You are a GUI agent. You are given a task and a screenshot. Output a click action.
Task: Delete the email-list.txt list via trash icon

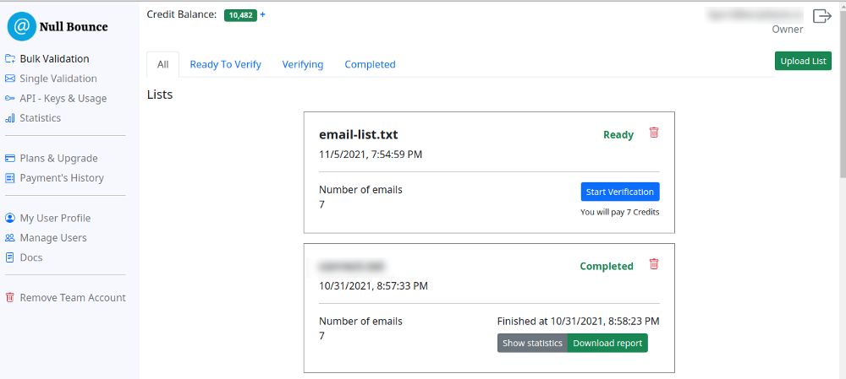pyautogui.click(x=653, y=133)
